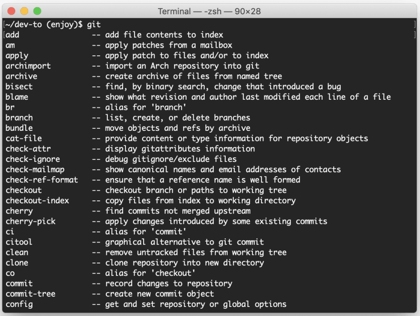Click the yellow minimize window button
The height and width of the screenshot is (316, 420).
point(24,11)
